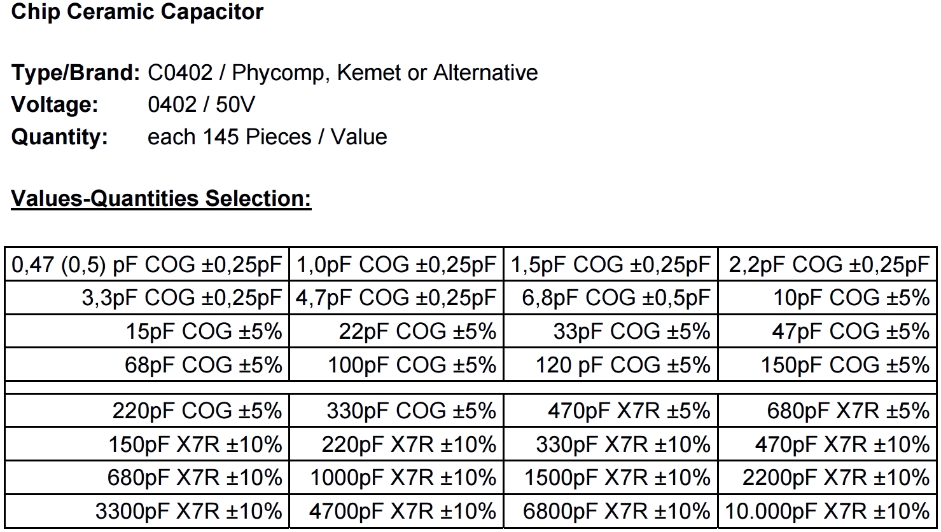
Task: Click the 120 pF COG ±5% cell
Action: coord(622,365)
